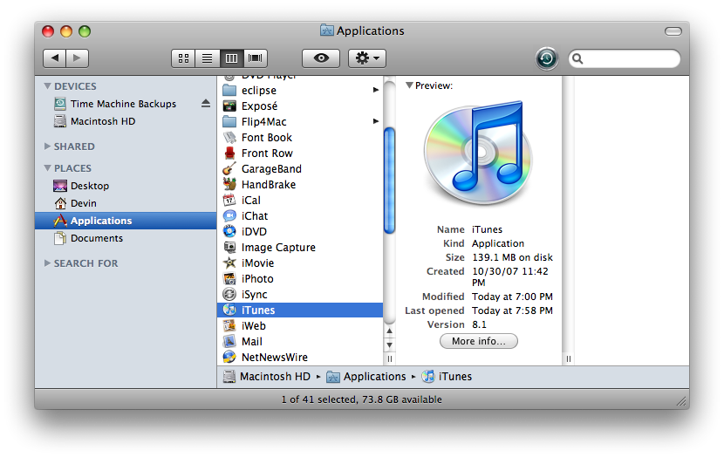Image resolution: width=724 pixels, height=457 pixels.
Task: Select Time Machine Backups in sidebar
Action: point(123,104)
